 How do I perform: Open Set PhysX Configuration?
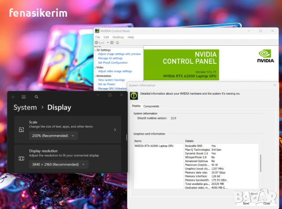tap(113, 62)
